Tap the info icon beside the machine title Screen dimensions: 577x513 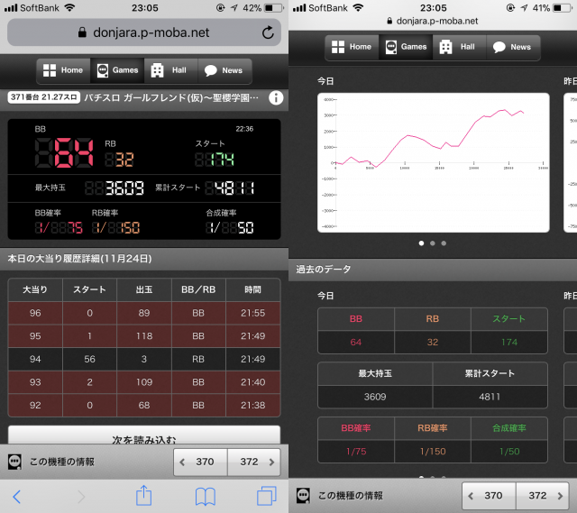pyautogui.click(x=276, y=97)
